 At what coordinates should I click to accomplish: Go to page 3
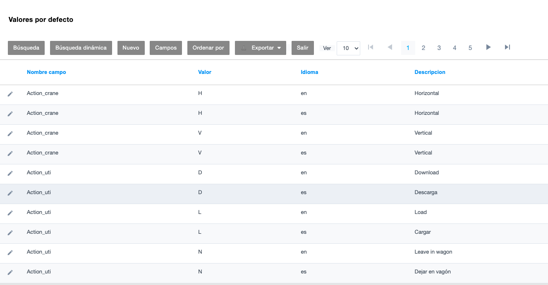point(439,48)
